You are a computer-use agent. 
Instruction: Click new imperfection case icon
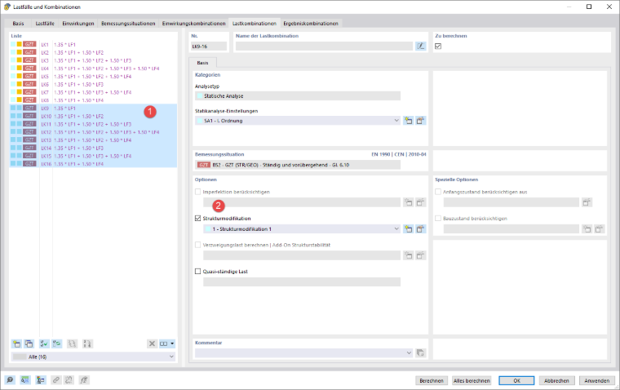pos(408,202)
